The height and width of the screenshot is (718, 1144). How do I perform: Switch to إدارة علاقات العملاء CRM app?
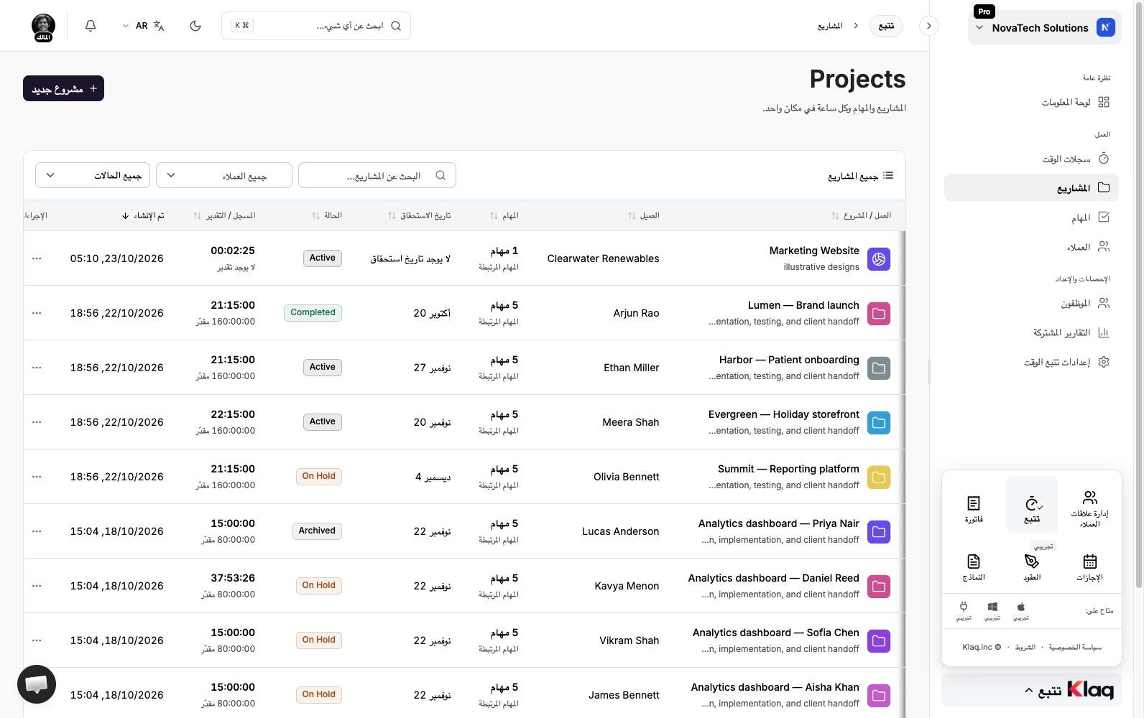pyautogui.click(x=1089, y=509)
